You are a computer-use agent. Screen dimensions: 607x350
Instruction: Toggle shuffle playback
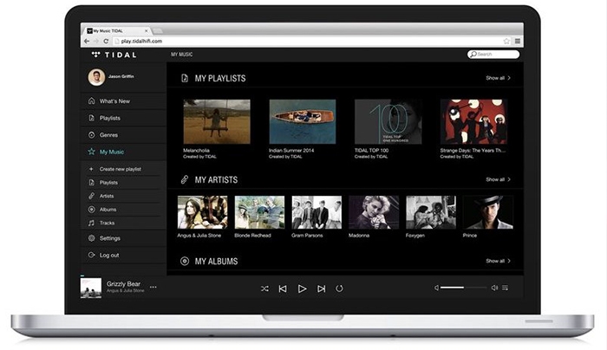264,288
